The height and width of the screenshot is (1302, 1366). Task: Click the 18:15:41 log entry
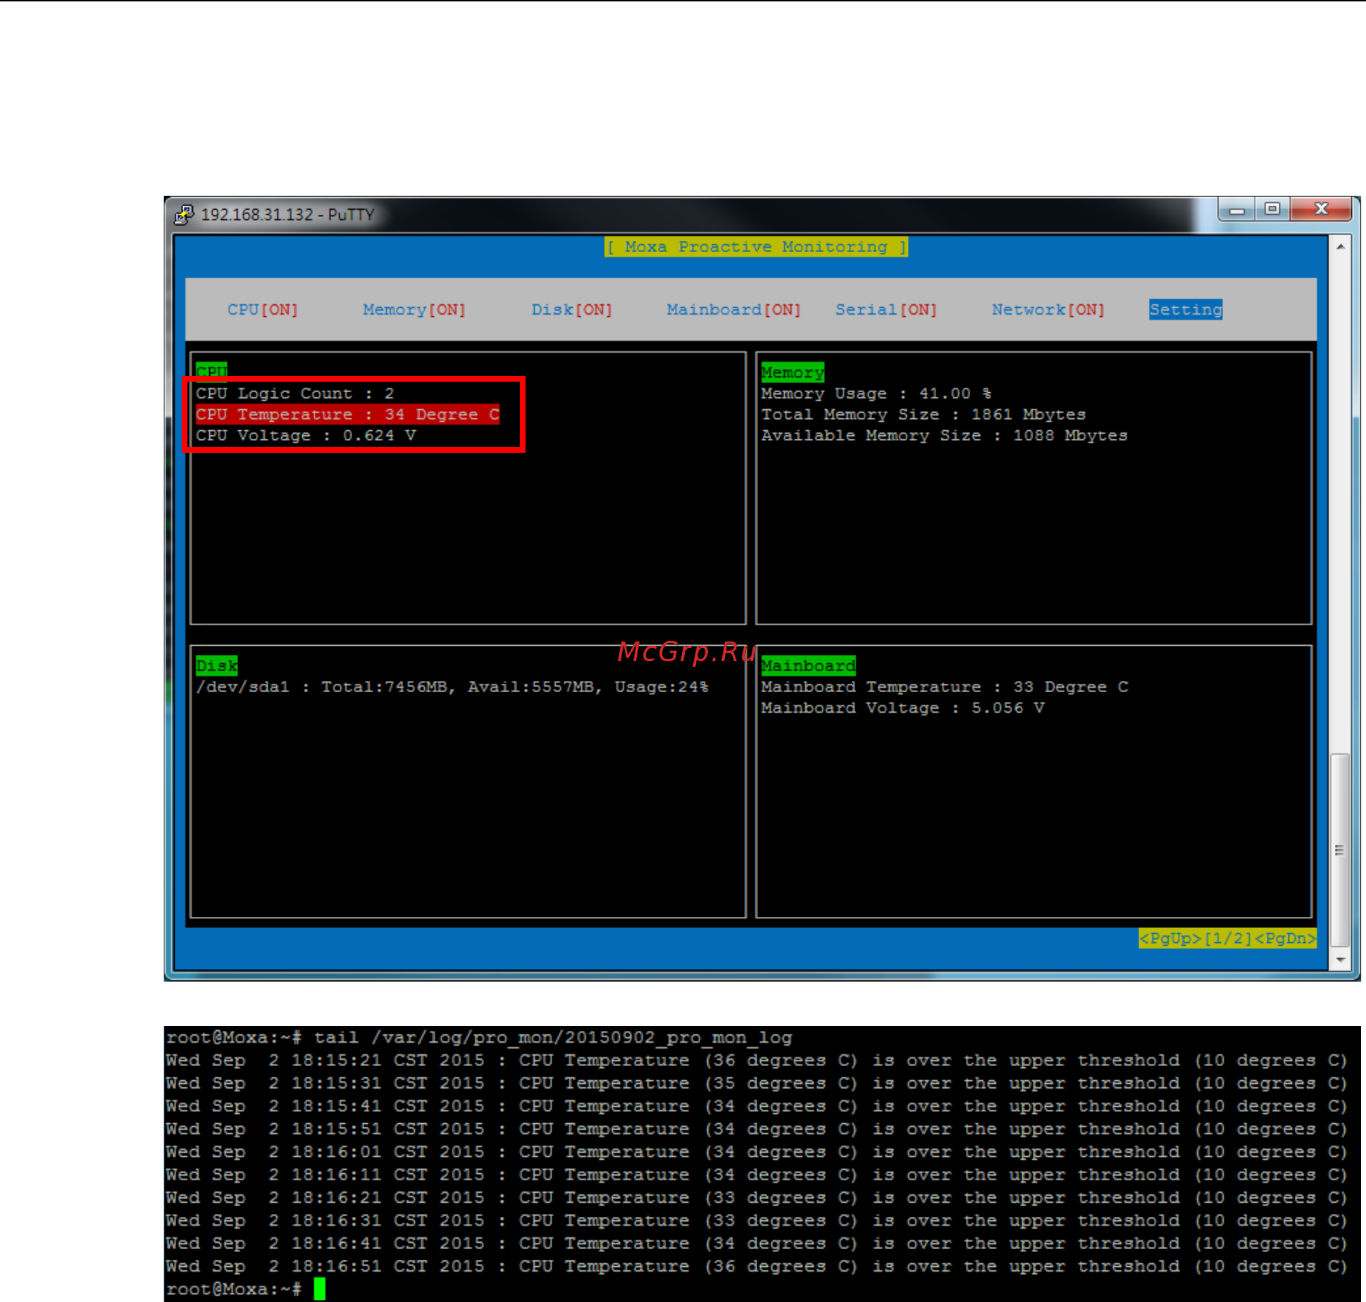pyautogui.click(x=757, y=1106)
